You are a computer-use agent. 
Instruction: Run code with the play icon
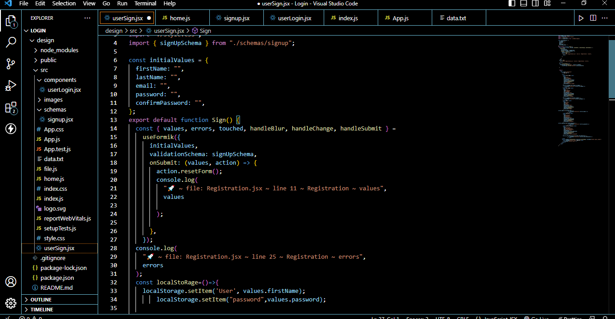(581, 18)
